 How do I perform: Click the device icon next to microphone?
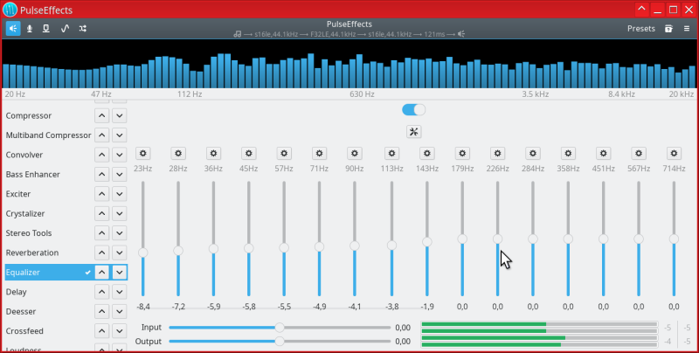click(46, 29)
